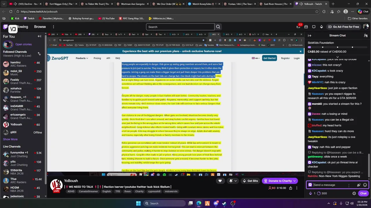The height and width of the screenshot is (208, 371).
Task: Open NYC Gang Map 3.0 bookmark
Action: pyautogui.click(x=131, y=18)
